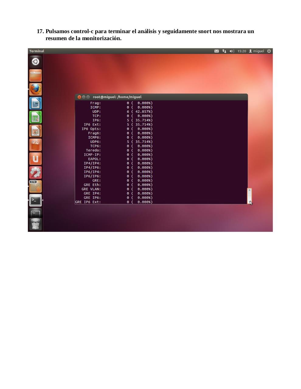The width and height of the screenshot is (301, 389).
Task: Expand the network connections indicator
Action: pos(224,51)
